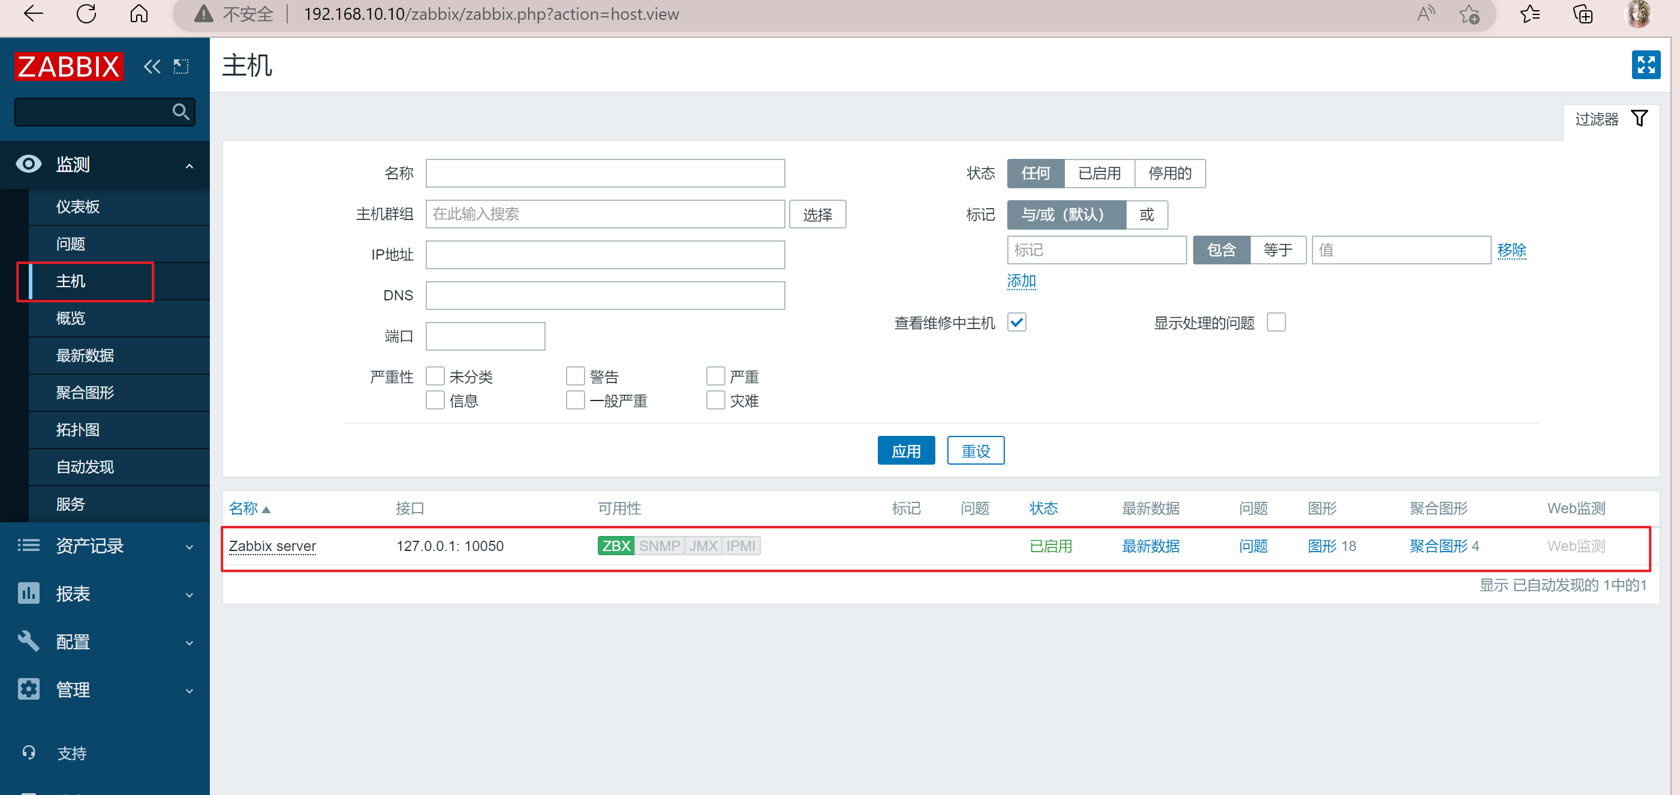Set status filter to 停用的
The height and width of the screenshot is (795, 1680).
1170,173
